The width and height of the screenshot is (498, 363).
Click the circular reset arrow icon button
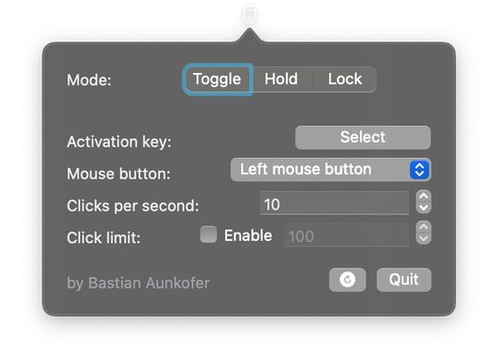point(347,280)
